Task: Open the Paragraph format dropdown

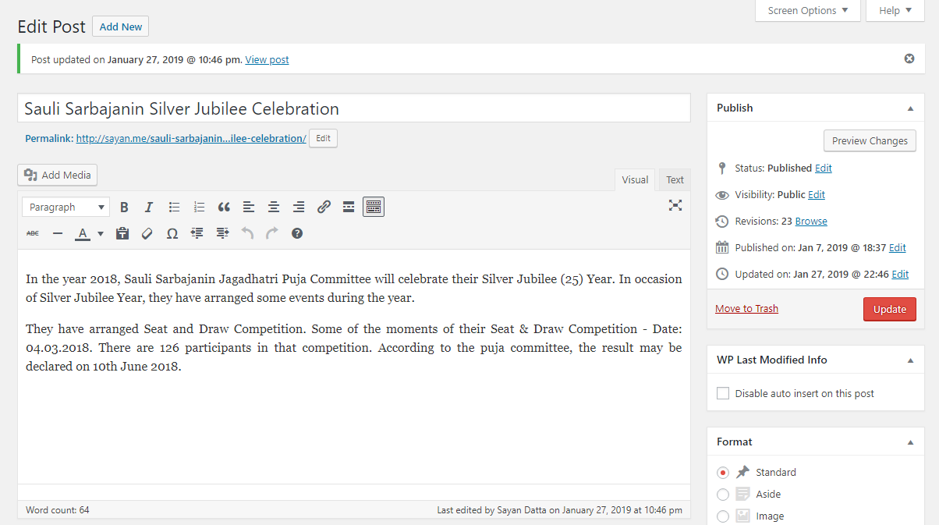Action: (x=66, y=207)
